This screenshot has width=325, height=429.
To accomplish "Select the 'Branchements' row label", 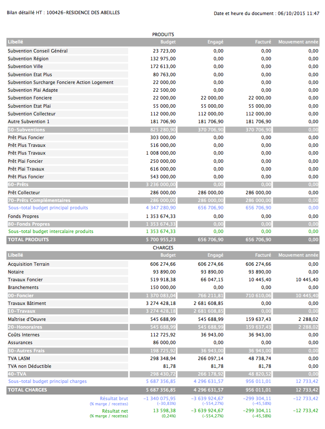I will point(23,288).
